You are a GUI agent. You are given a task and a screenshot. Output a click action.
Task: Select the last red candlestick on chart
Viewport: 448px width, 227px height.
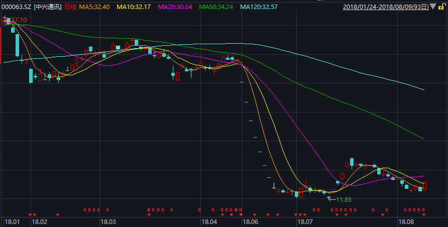click(x=425, y=186)
